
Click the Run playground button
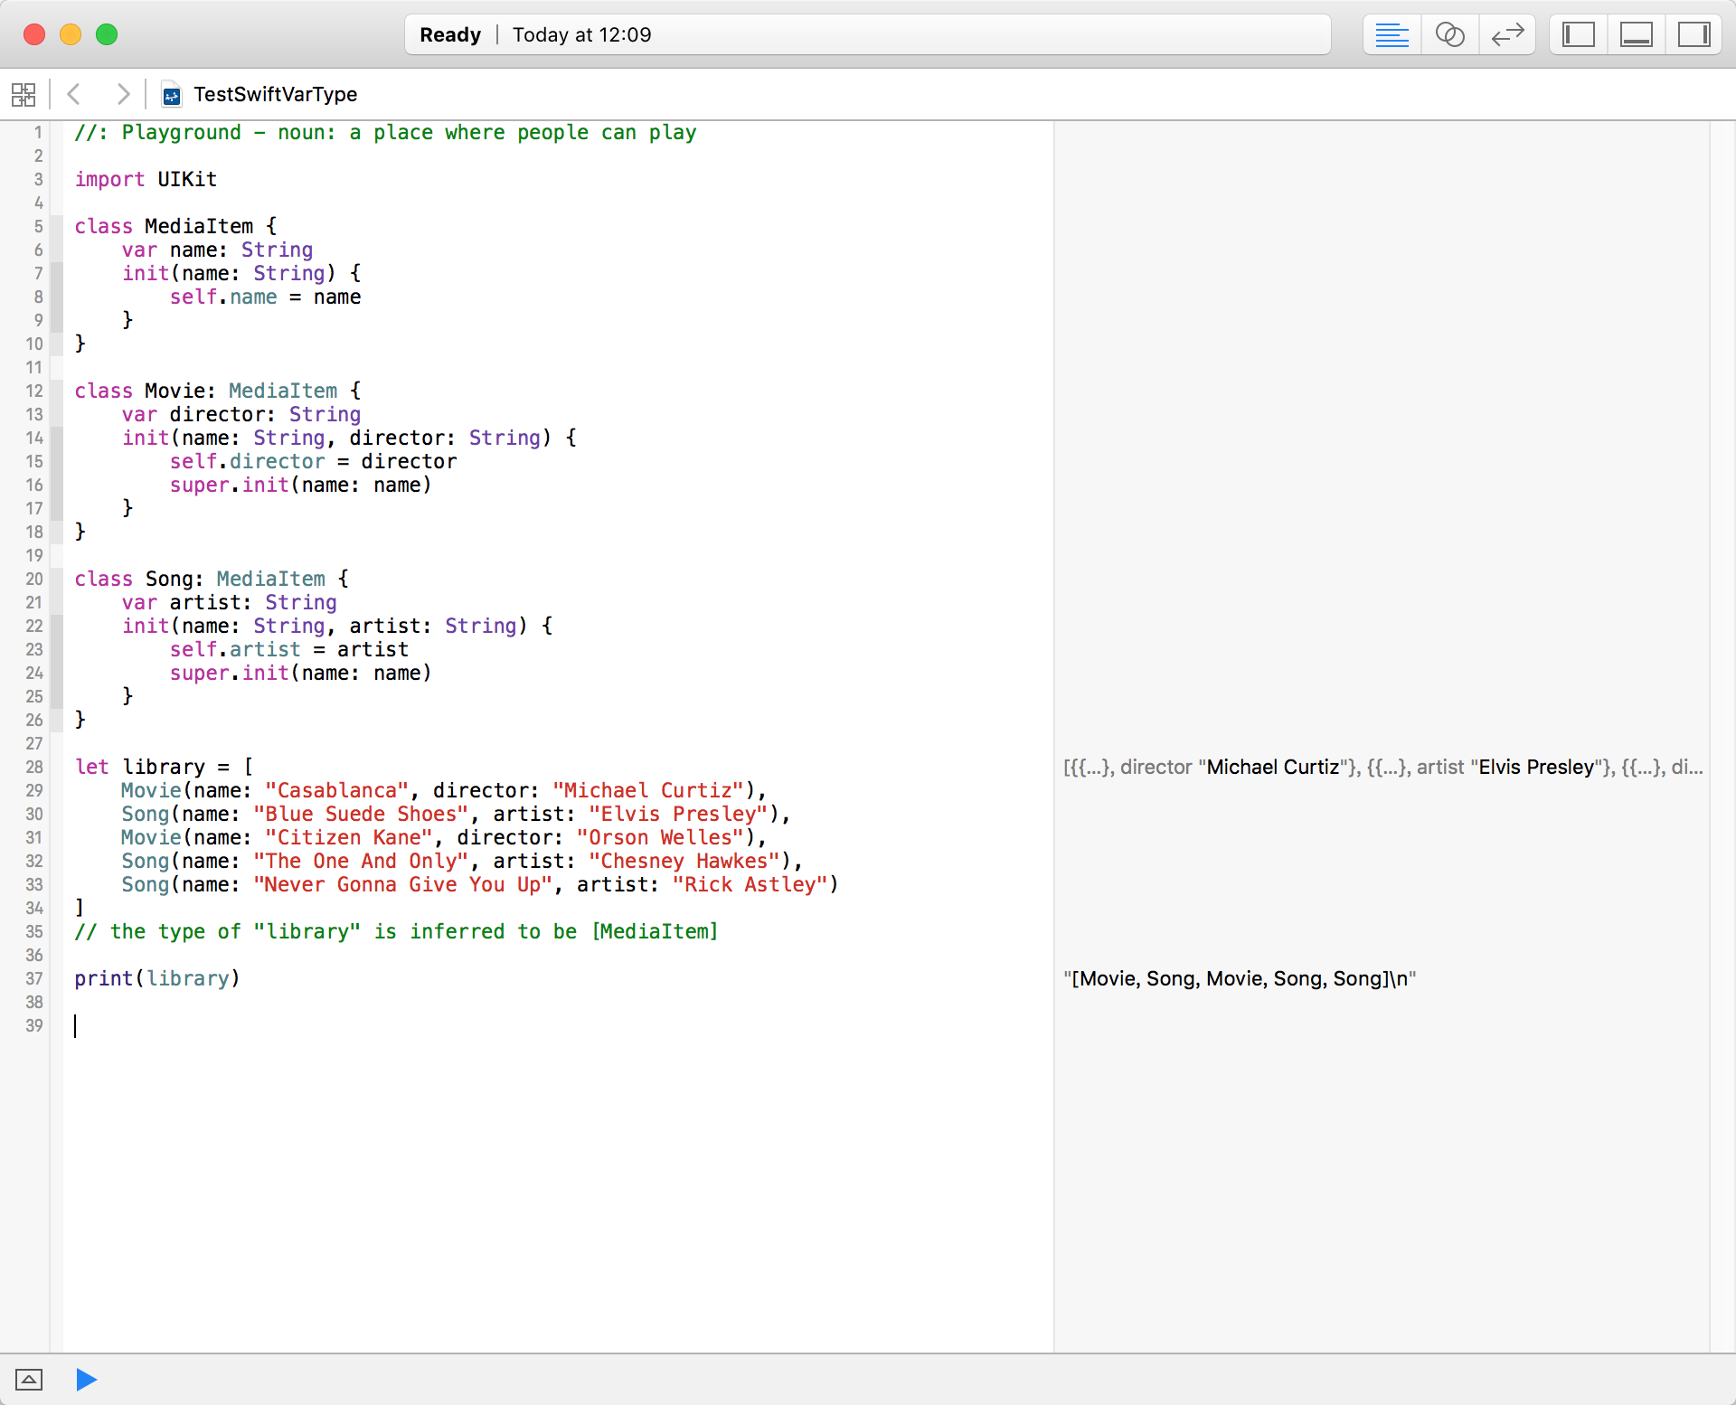point(86,1378)
